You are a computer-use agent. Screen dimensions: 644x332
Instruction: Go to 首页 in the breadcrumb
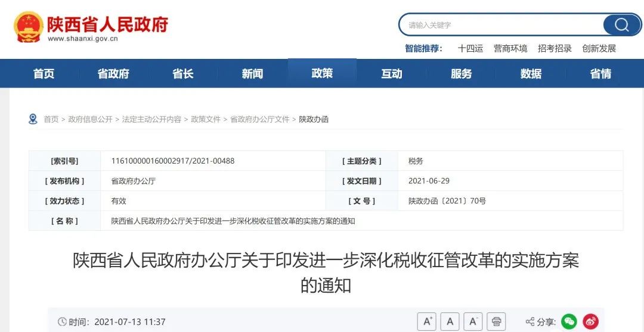point(51,119)
